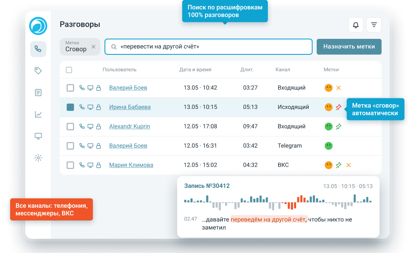
Task: Check the Alexandr Kuprin row checkbox
Action: 70,126
